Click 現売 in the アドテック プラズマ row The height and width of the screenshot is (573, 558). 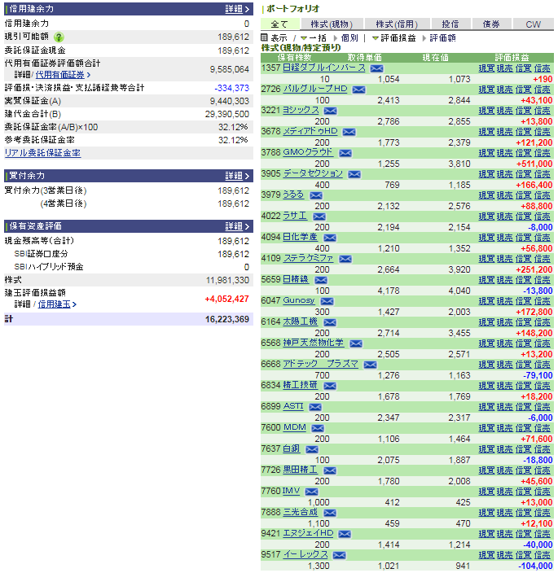(x=504, y=365)
